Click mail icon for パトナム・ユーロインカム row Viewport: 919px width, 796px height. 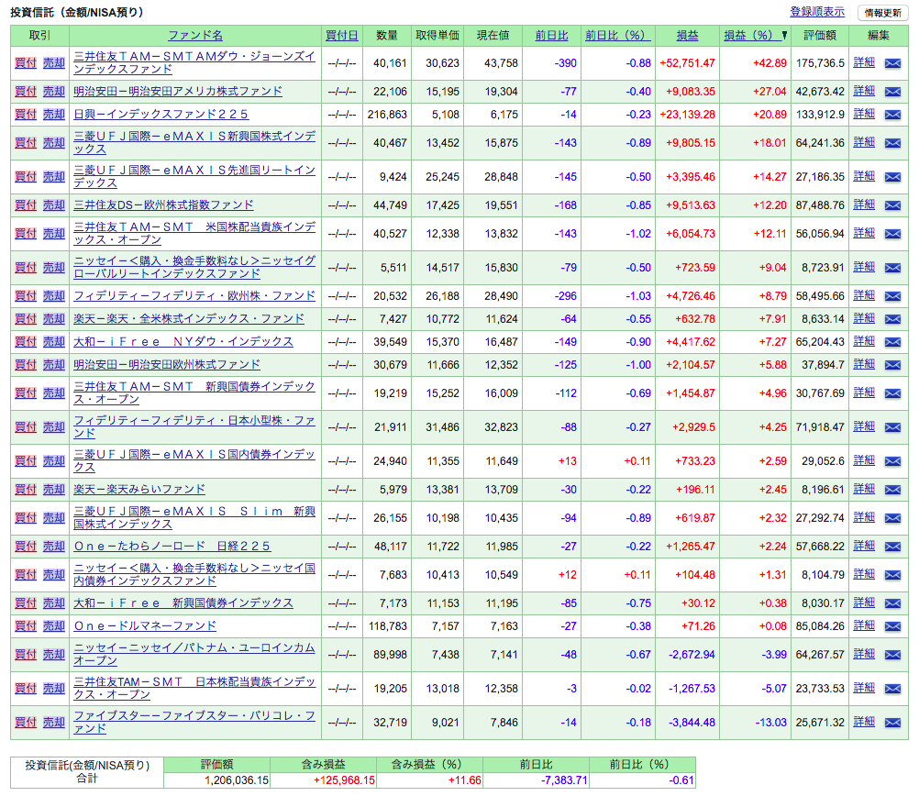coord(892,655)
